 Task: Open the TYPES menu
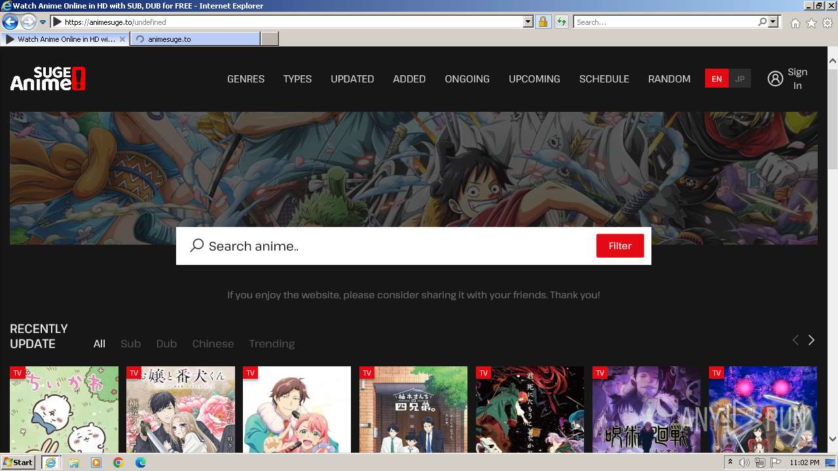pyautogui.click(x=297, y=78)
